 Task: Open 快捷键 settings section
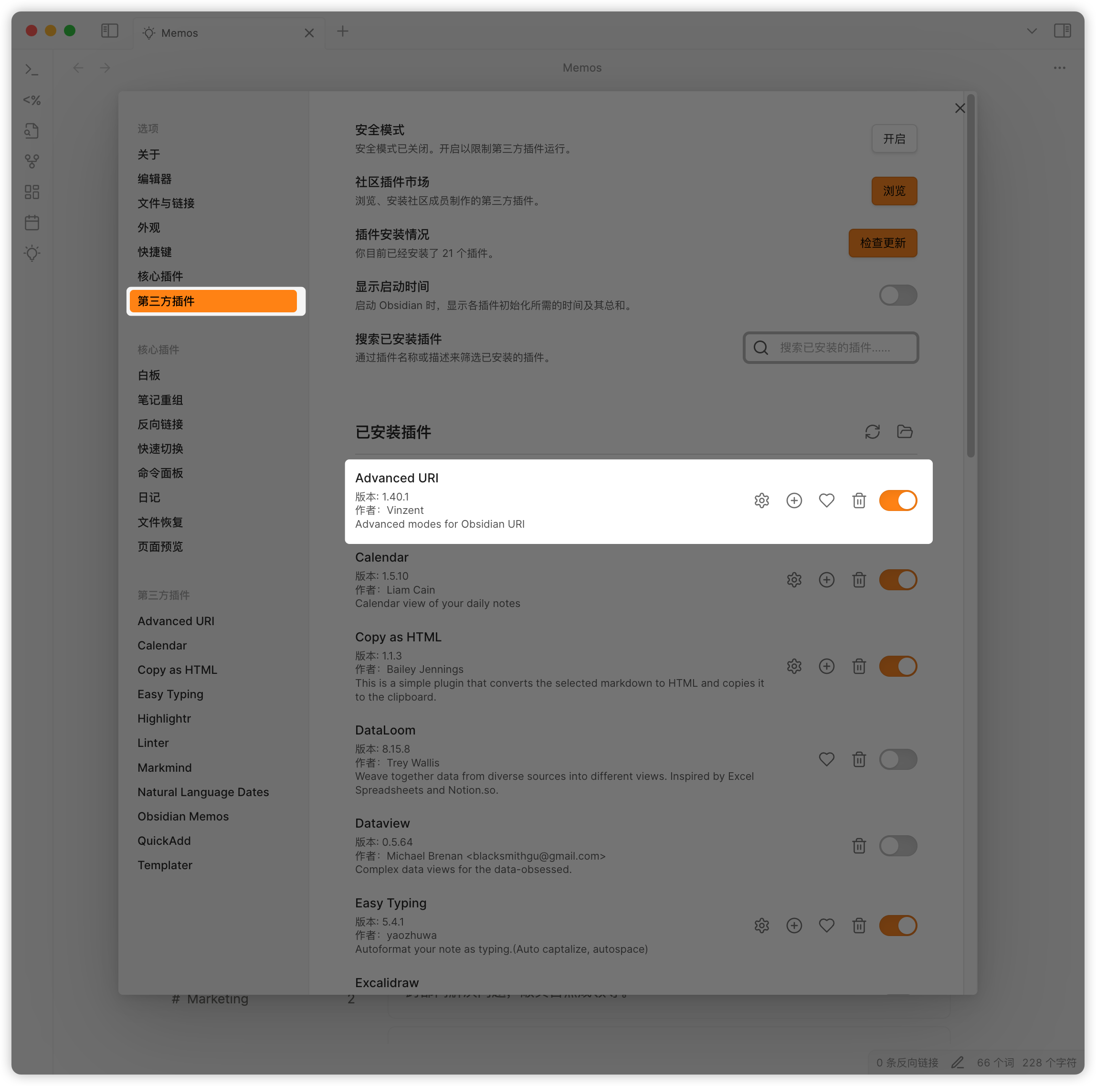coord(213,252)
